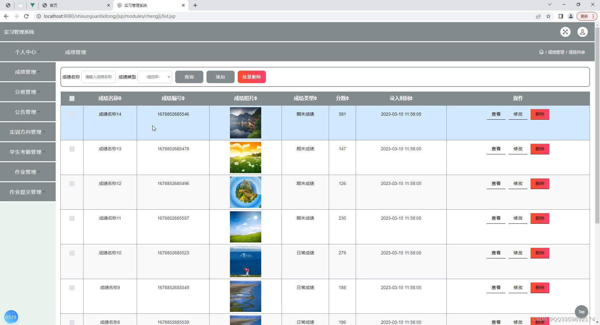
Task: Sort by 成绩照片 column arrows
Action: (x=256, y=98)
